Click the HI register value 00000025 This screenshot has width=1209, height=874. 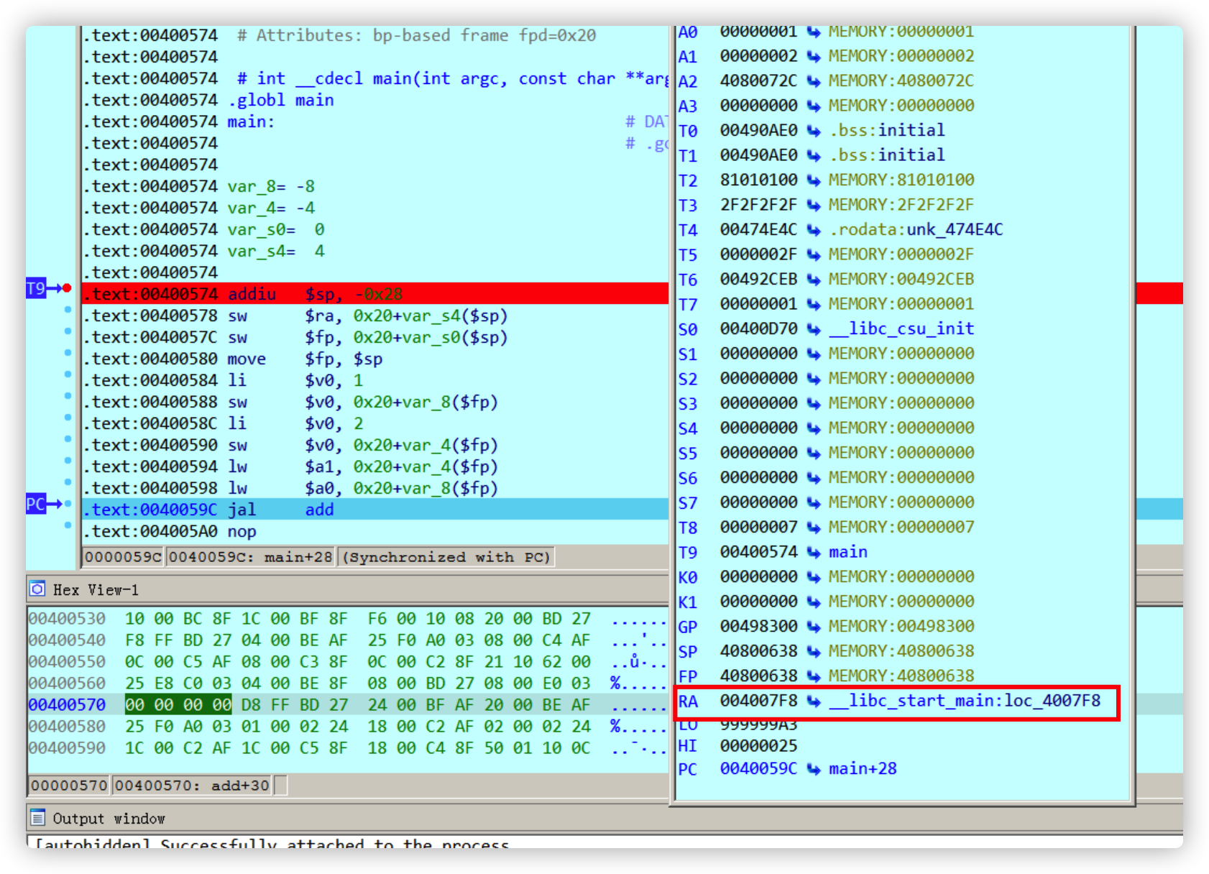[x=758, y=746]
